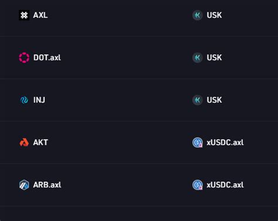The height and width of the screenshot is (221, 278).
Task: Click the xUSDC.axl icon in AKT row
Action: coord(198,143)
